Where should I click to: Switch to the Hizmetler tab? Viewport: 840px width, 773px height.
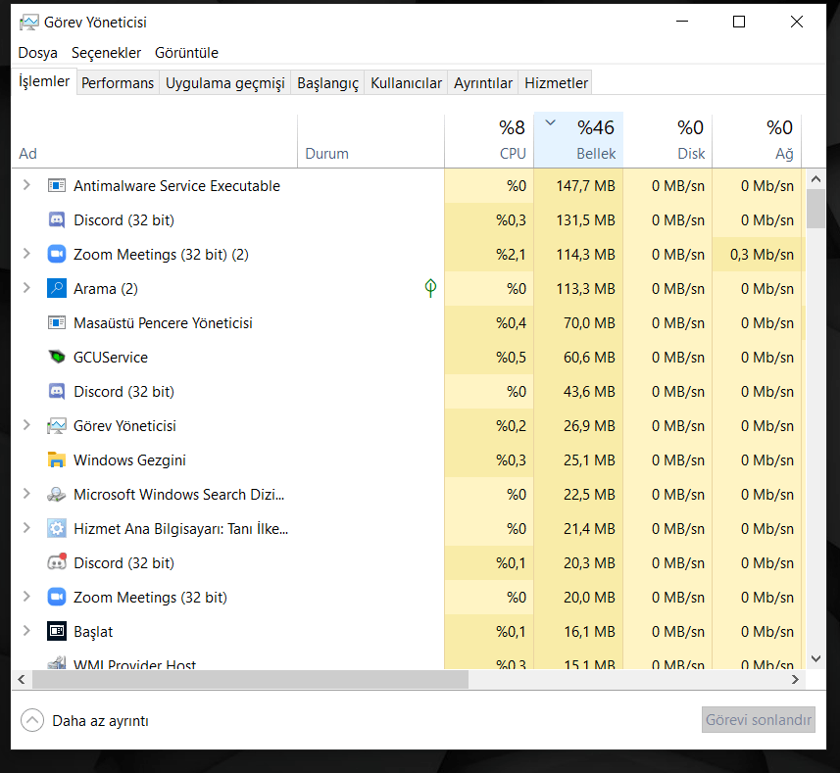(556, 83)
